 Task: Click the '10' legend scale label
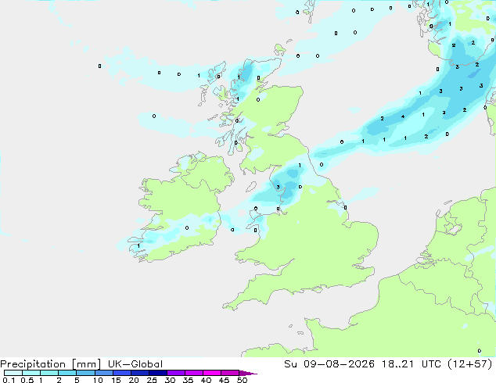(x=98, y=380)
